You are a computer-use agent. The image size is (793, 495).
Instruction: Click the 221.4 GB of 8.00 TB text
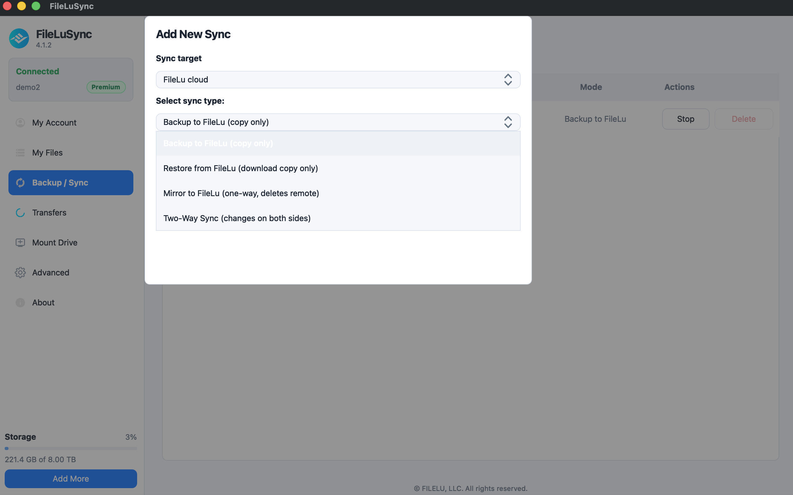tap(40, 459)
